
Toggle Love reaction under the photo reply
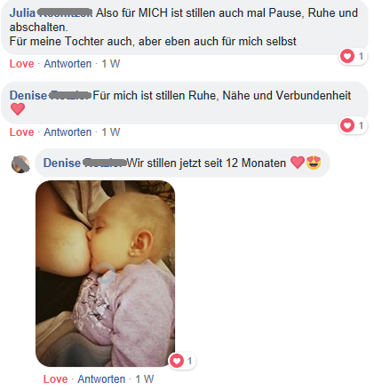[55, 379]
